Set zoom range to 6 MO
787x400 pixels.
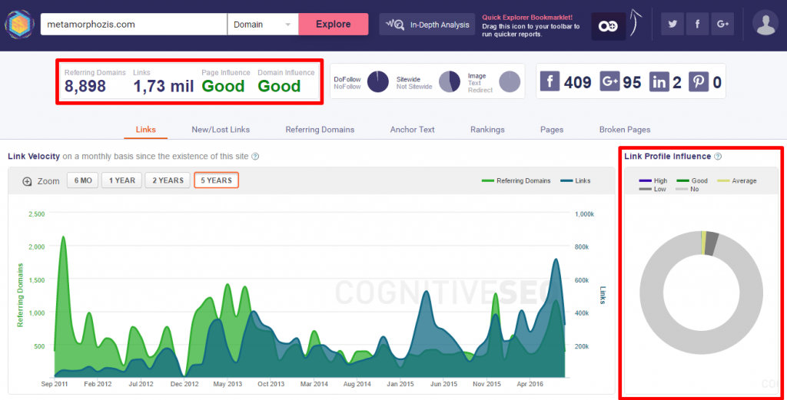click(83, 180)
